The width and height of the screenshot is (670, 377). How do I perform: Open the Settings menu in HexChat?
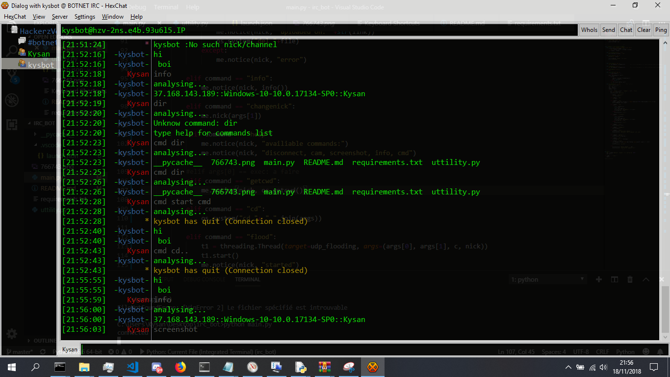point(85,17)
